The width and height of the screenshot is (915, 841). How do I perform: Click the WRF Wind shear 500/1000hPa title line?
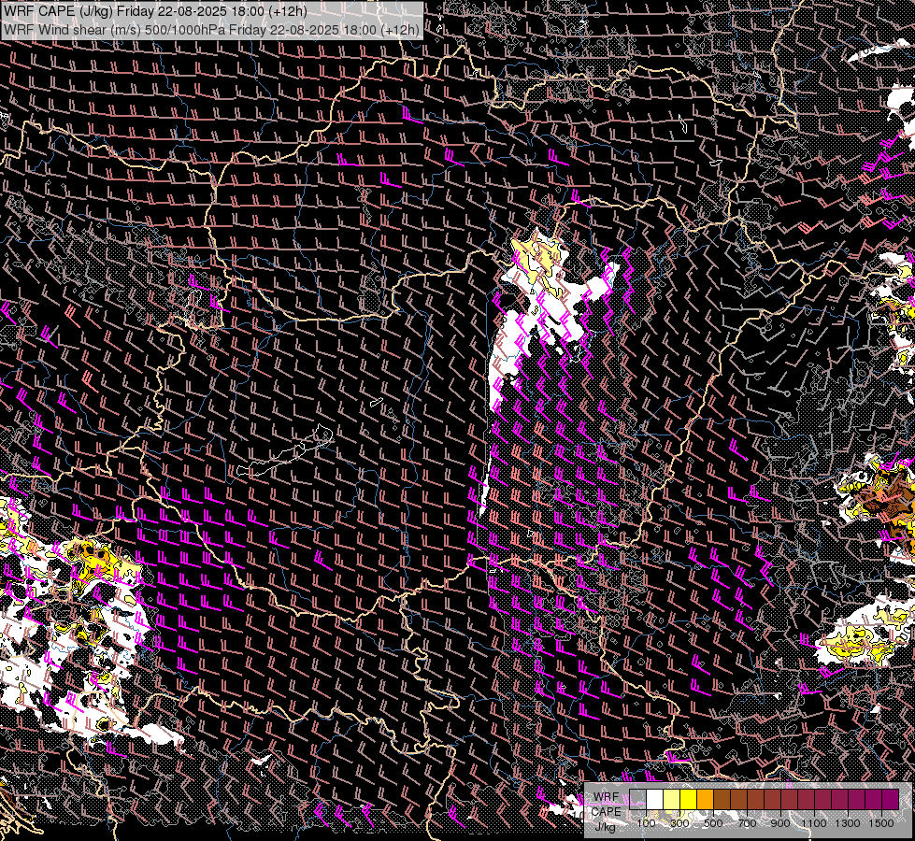211,30
